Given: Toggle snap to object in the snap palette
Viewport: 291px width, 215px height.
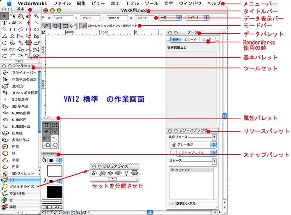Looking at the screenshot, I should pos(55,124).
